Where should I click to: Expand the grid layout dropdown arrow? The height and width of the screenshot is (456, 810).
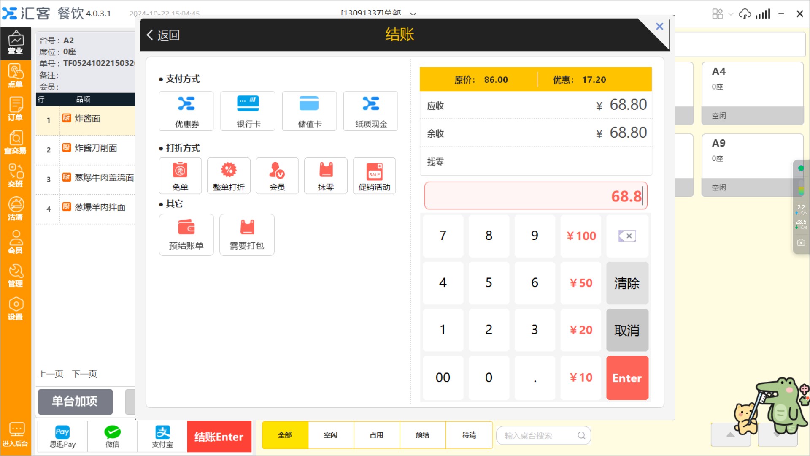coord(731,14)
